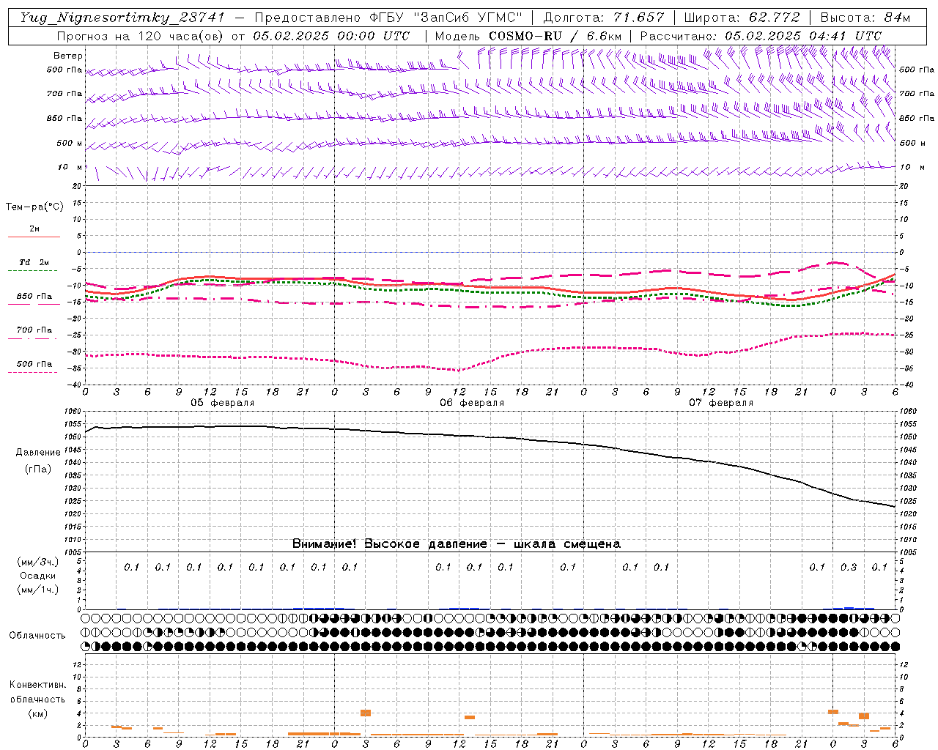Click the '07 февраля' date label
The image size is (938, 750).
point(721,403)
